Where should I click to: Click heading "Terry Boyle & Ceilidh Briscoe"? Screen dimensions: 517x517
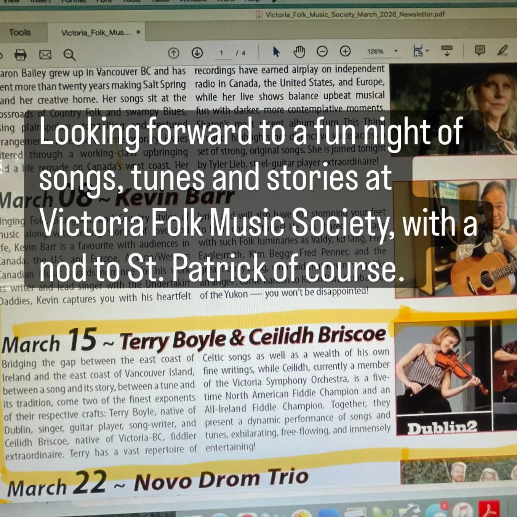tap(253, 338)
